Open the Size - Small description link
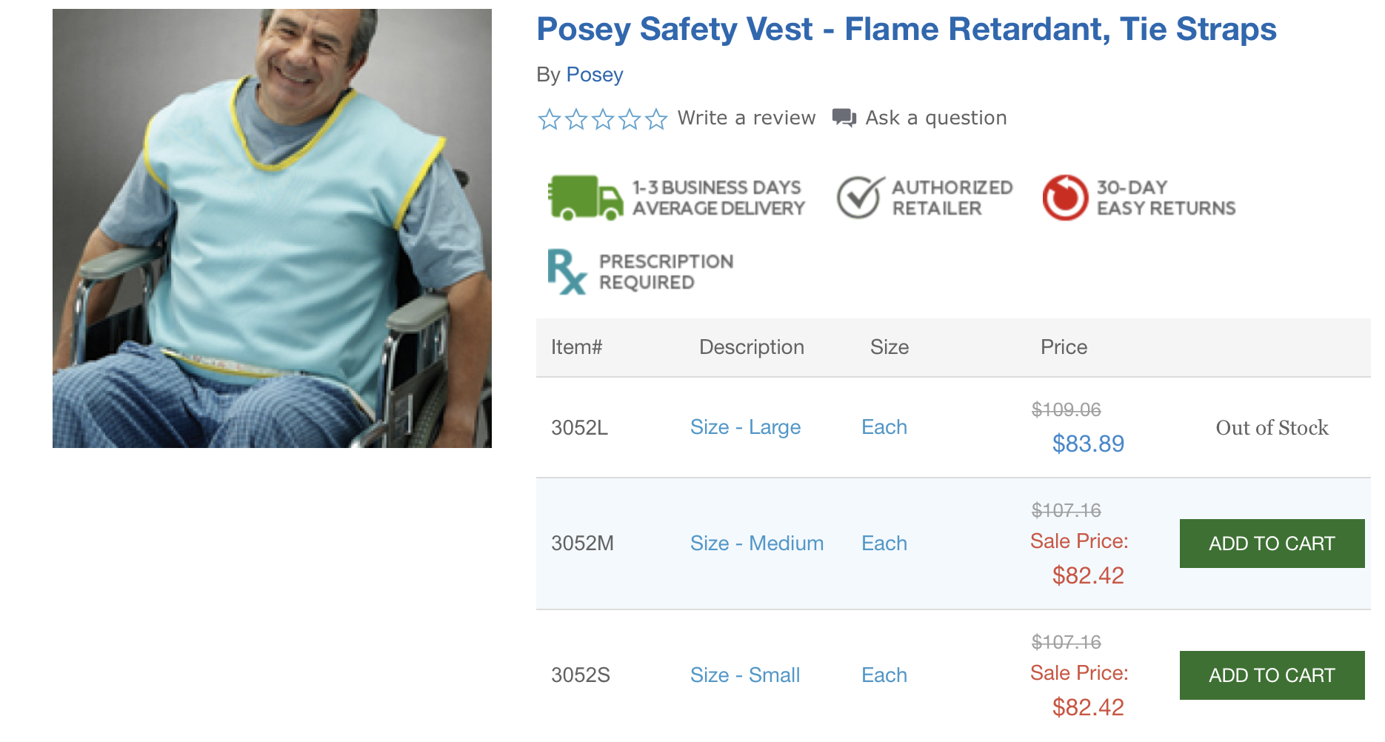This screenshot has height=742, width=1385. click(x=745, y=675)
